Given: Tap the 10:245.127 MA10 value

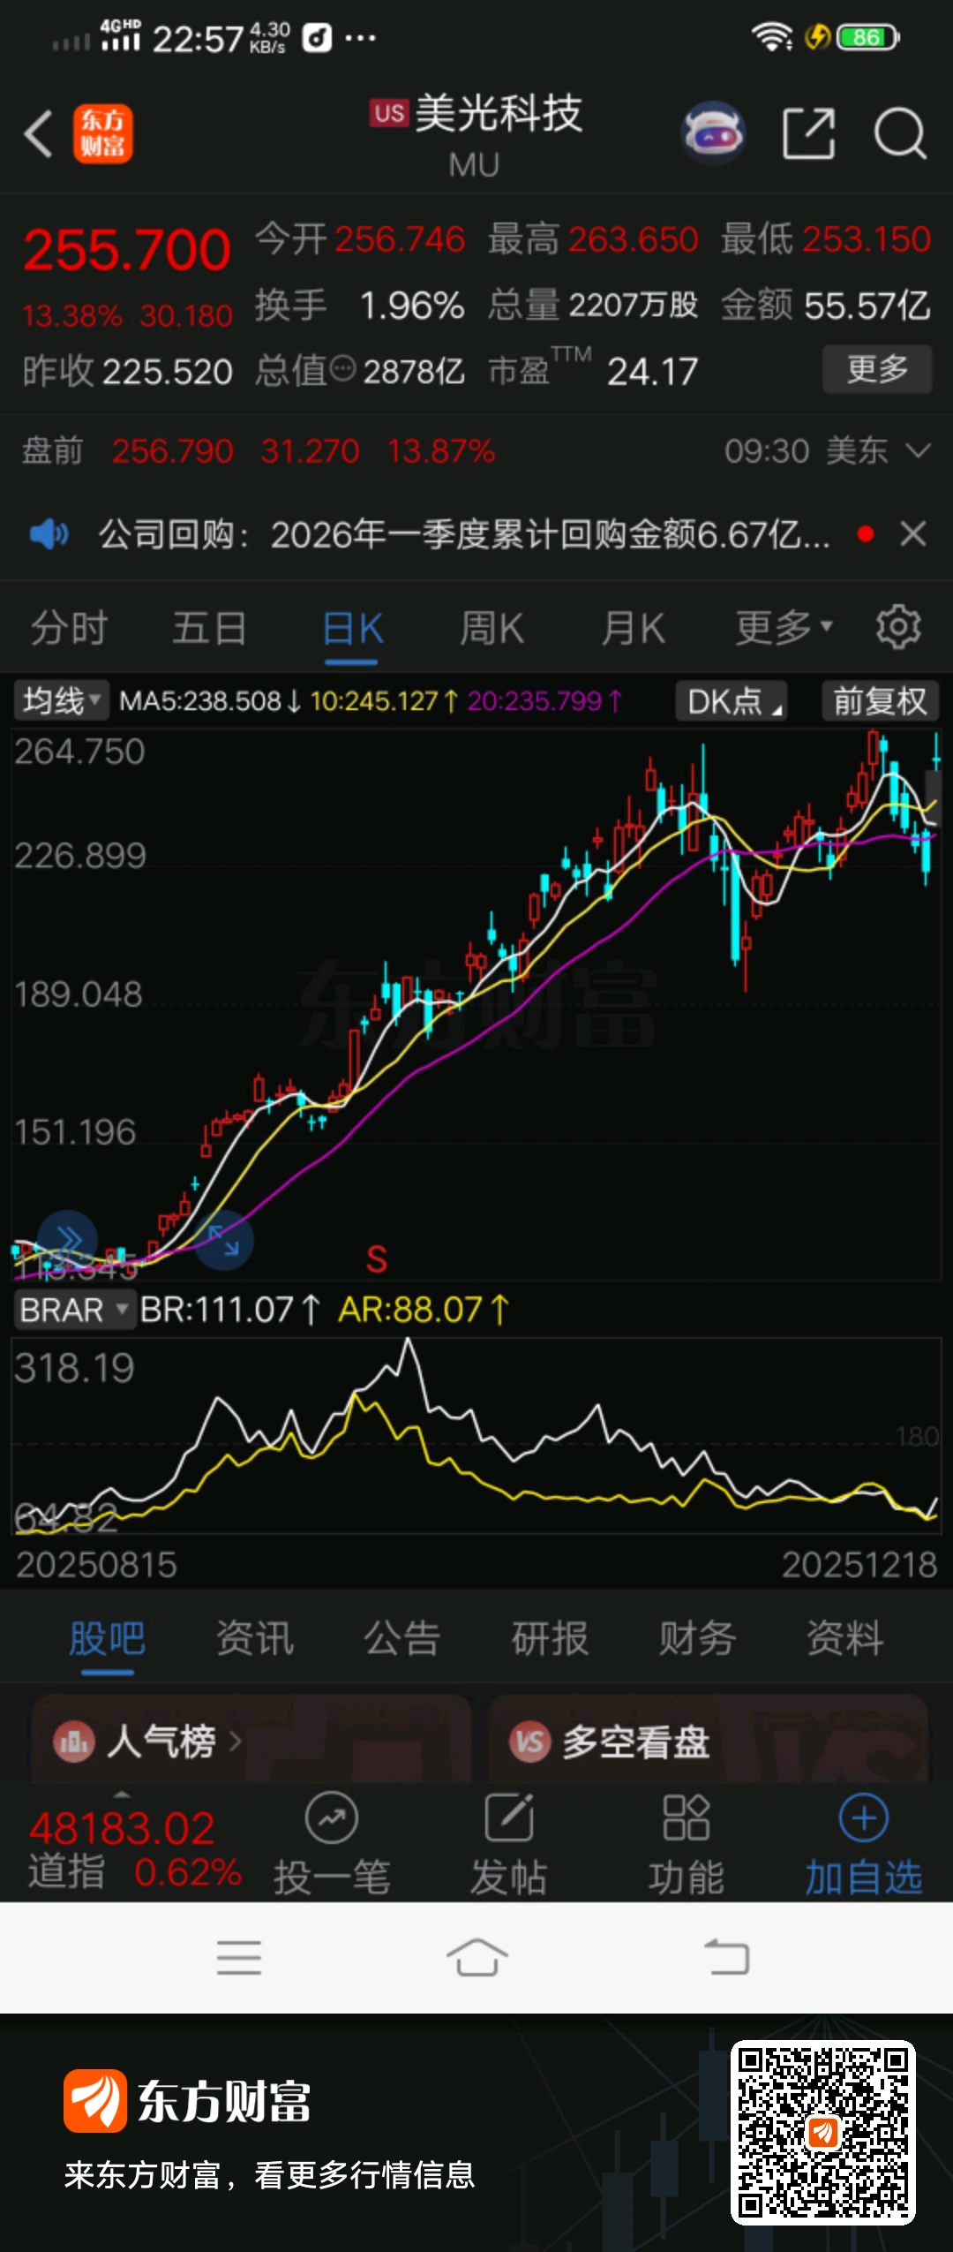Looking at the screenshot, I should click(384, 701).
